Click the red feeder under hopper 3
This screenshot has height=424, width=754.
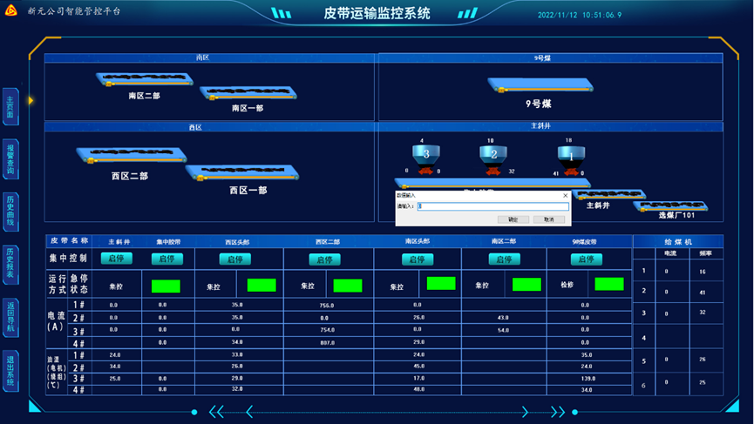[x=425, y=170]
